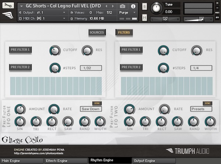Click left panel step sequencer first bar
This screenshot has width=221, height=164.
[13, 86]
